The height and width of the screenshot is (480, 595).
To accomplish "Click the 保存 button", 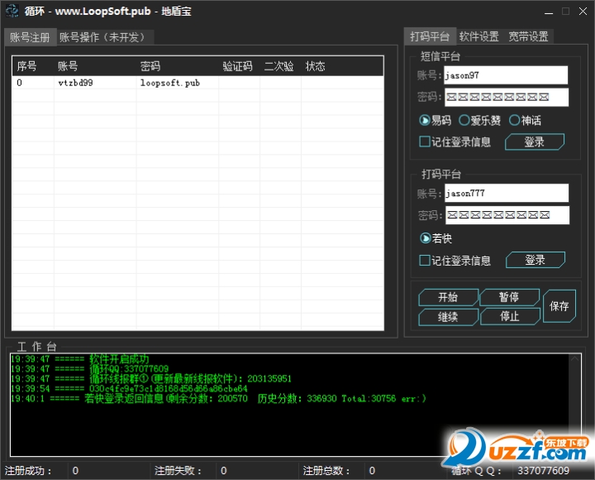I will [x=559, y=306].
